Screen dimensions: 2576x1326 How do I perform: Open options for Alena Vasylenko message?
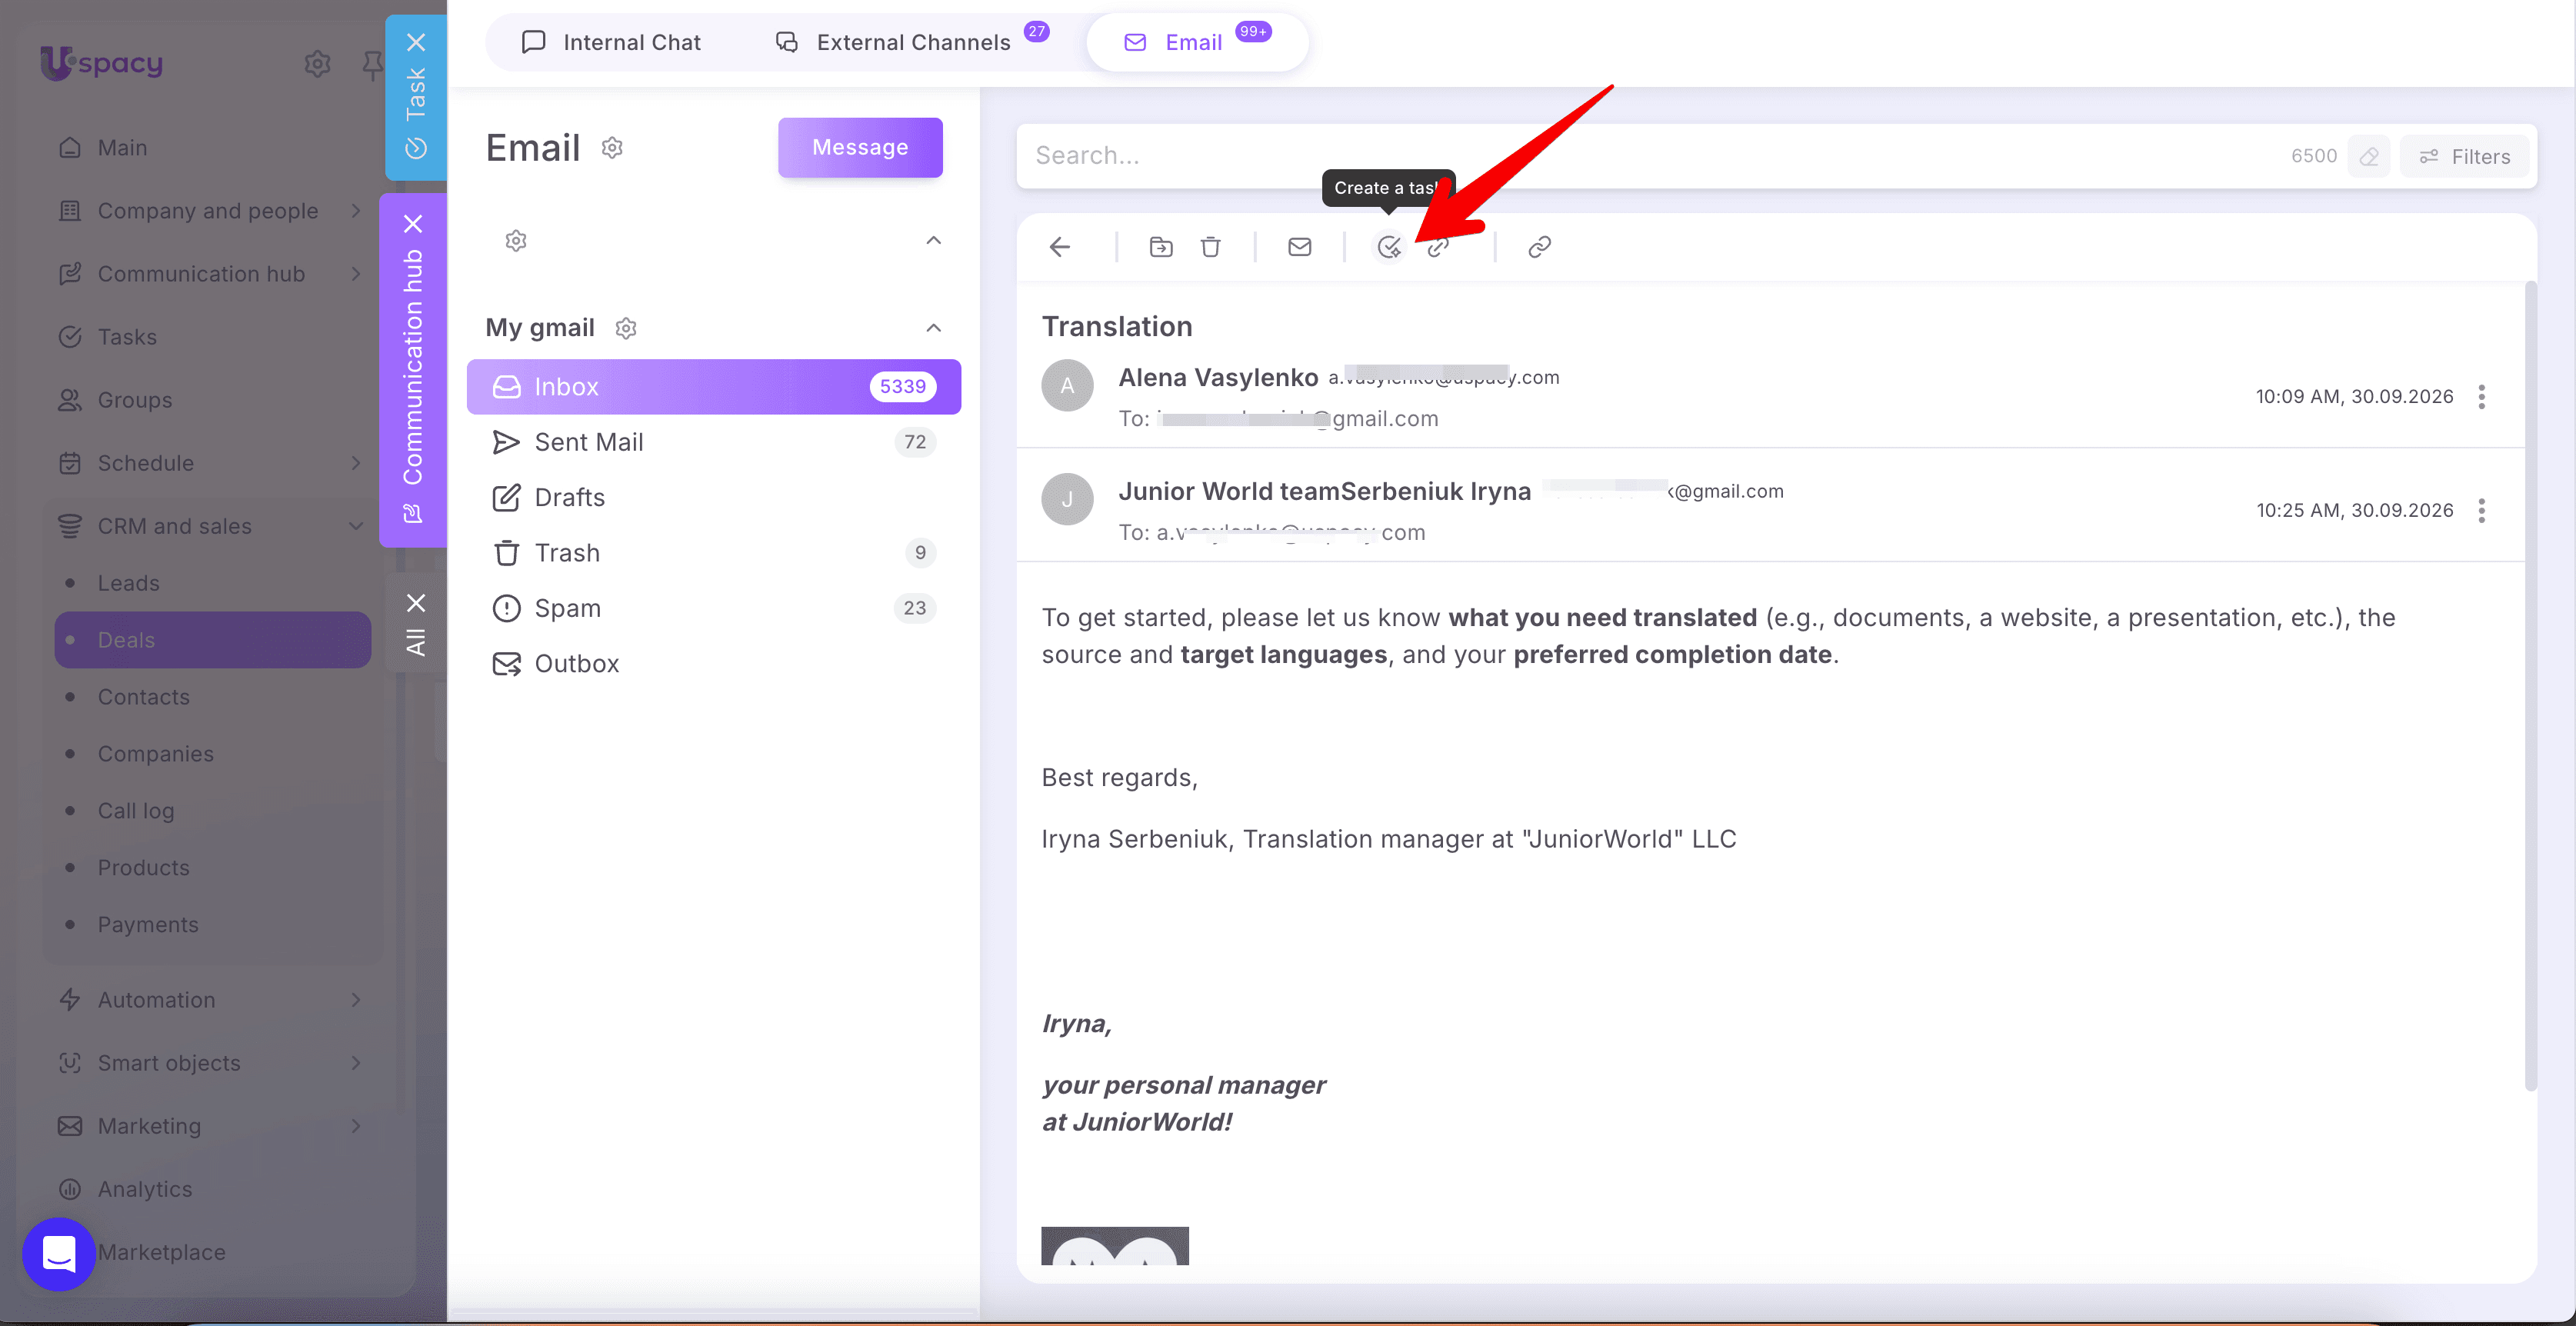(2481, 397)
